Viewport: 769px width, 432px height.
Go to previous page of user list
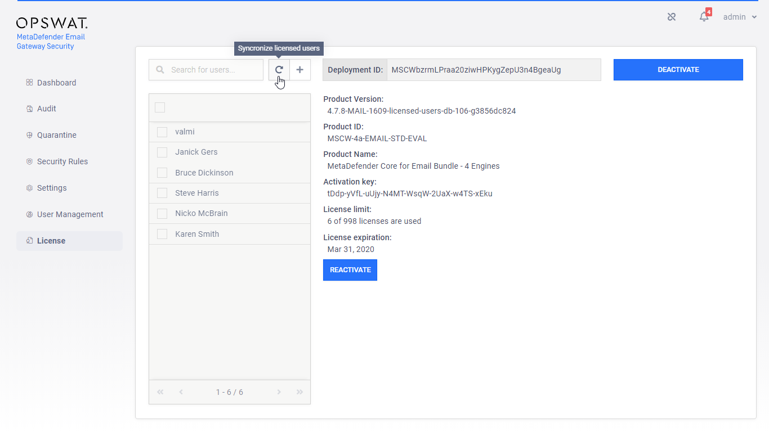(181, 392)
